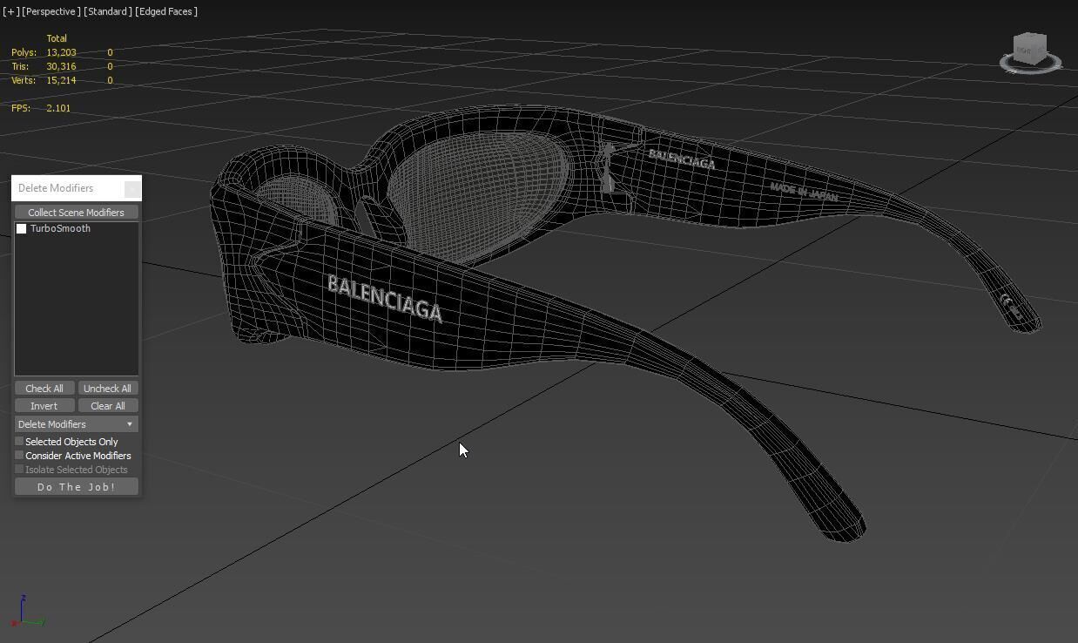Open the [Edged Faces] display menu

pyautogui.click(x=166, y=11)
